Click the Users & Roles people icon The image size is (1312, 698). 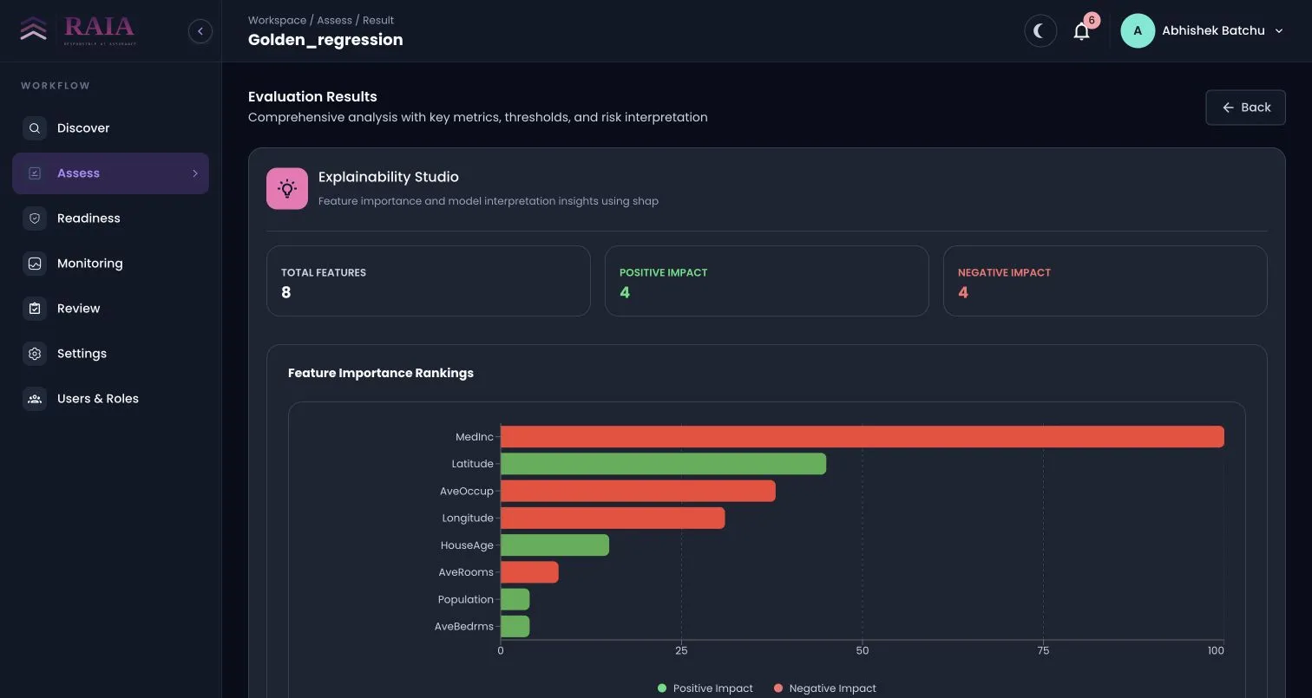click(35, 399)
